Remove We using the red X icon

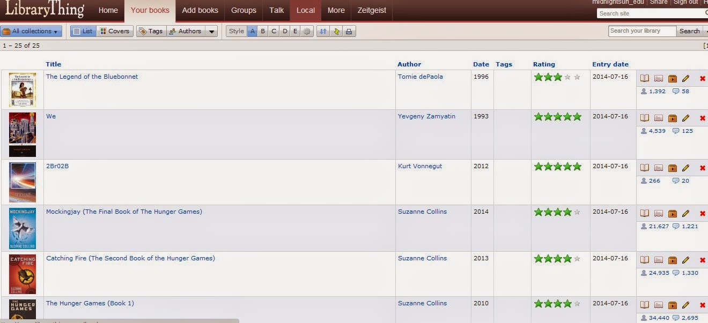pyautogui.click(x=703, y=118)
